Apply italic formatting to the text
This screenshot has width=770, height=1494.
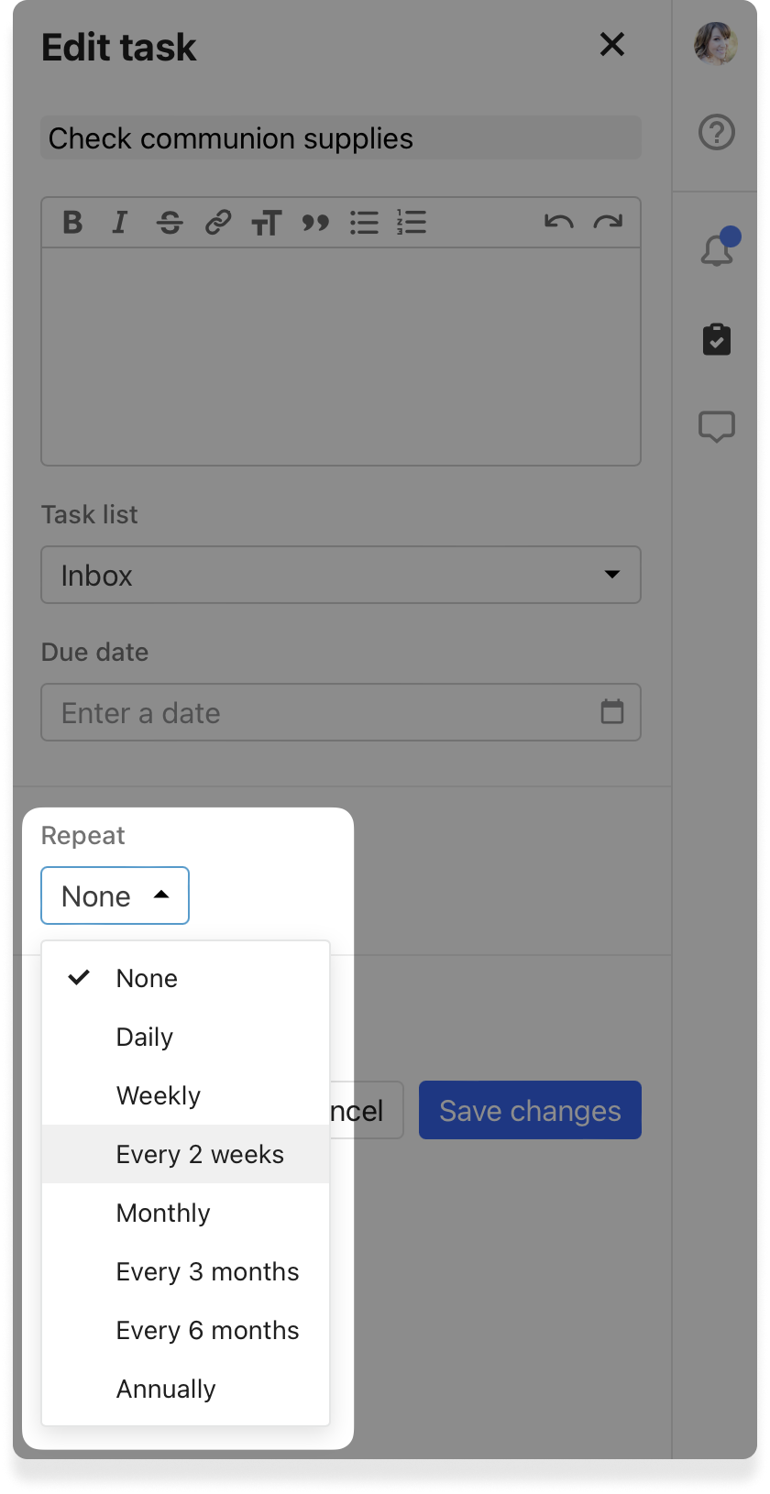120,223
